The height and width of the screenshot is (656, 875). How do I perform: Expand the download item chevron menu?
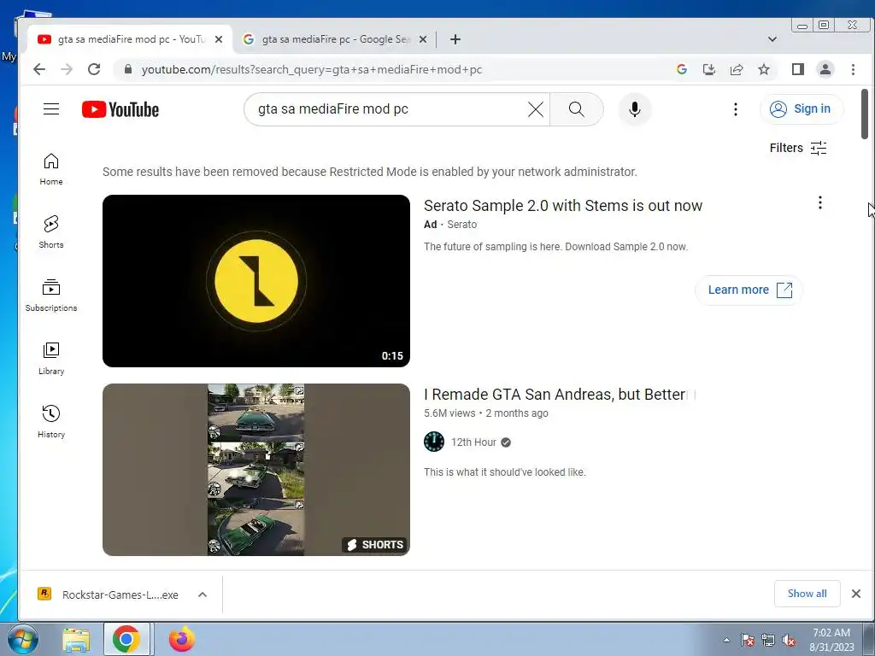[203, 594]
